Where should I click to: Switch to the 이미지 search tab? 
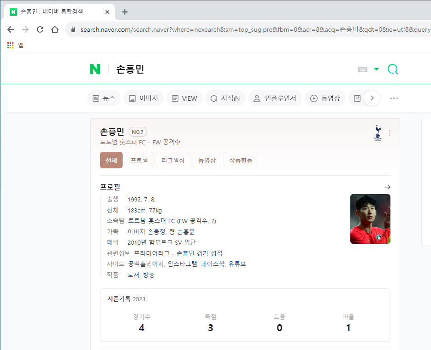pyautogui.click(x=143, y=98)
